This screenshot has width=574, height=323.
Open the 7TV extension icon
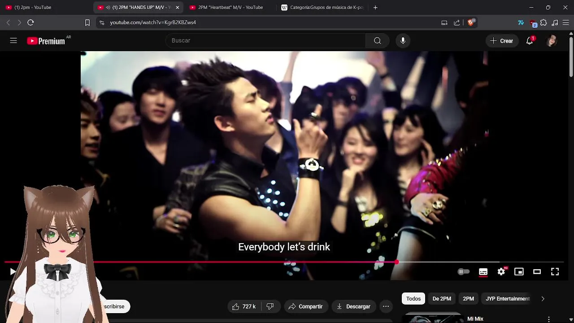521,22
